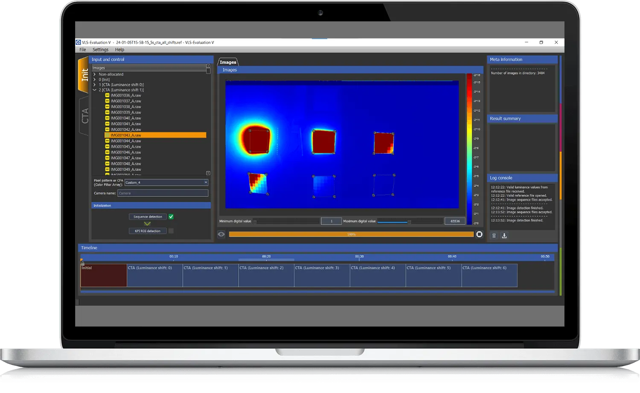Click CTA (Luminance shift: 4) timeline segment
The height and width of the screenshot is (393, 640).
tap(378, 275)
